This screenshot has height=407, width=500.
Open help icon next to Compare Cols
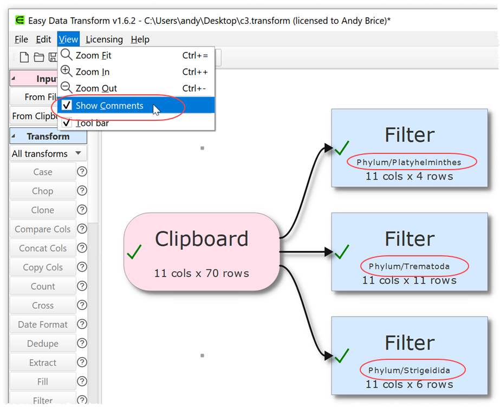(82, 229)
